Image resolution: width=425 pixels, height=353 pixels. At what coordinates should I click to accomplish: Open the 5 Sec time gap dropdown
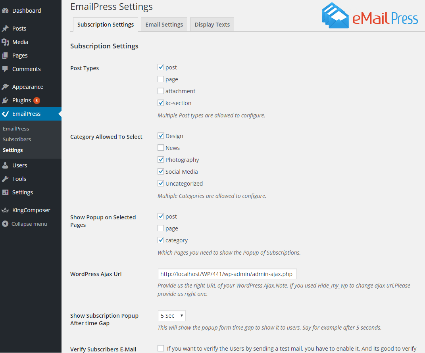[x=171, y=316]
